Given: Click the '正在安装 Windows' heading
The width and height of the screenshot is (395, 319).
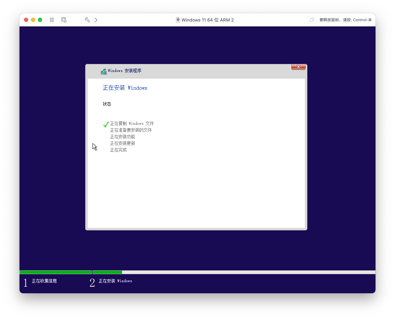Looking at the screenshot, I should [125, 88].
